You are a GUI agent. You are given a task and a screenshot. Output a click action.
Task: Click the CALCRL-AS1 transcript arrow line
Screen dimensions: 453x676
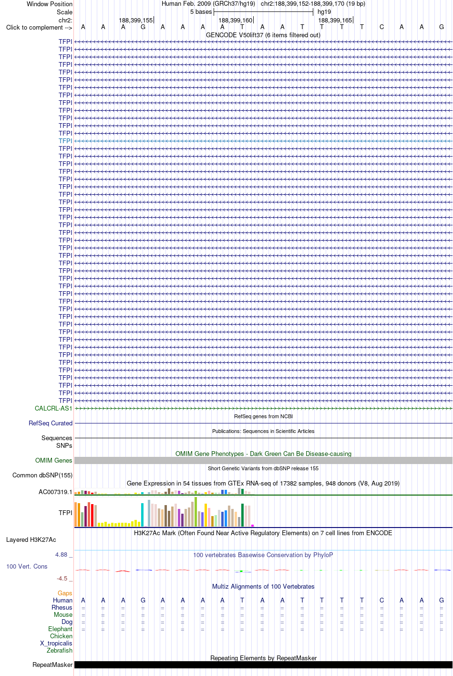(263, 408)
